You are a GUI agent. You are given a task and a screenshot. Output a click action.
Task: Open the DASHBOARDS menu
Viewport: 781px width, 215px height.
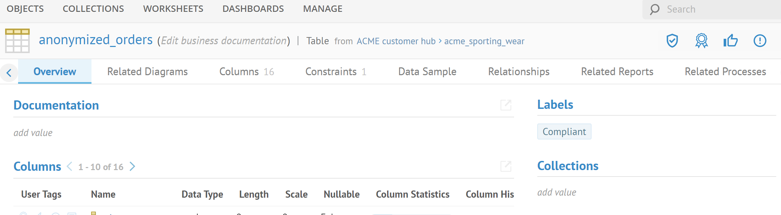[253, 9]
